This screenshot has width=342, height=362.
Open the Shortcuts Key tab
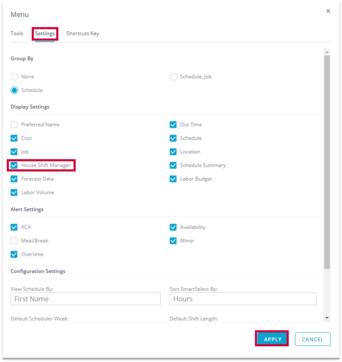tap(82, 33)
